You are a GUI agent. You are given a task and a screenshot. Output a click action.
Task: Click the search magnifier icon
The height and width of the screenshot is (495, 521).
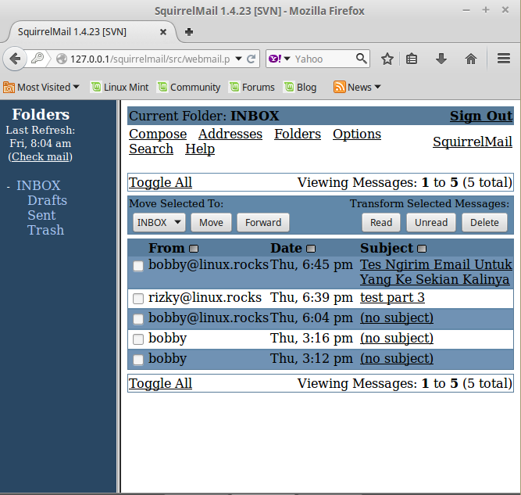362,59
